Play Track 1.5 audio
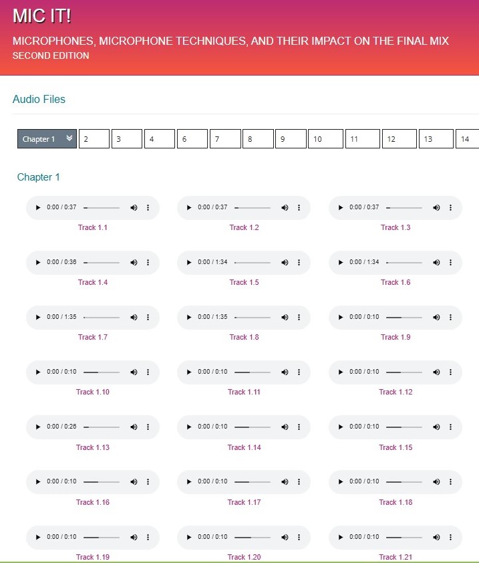 click(x=189, y=263)
